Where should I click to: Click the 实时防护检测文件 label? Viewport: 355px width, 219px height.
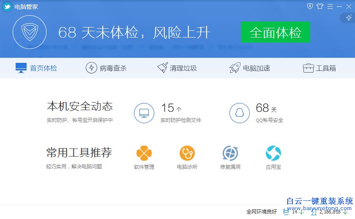tap(181, 120)
